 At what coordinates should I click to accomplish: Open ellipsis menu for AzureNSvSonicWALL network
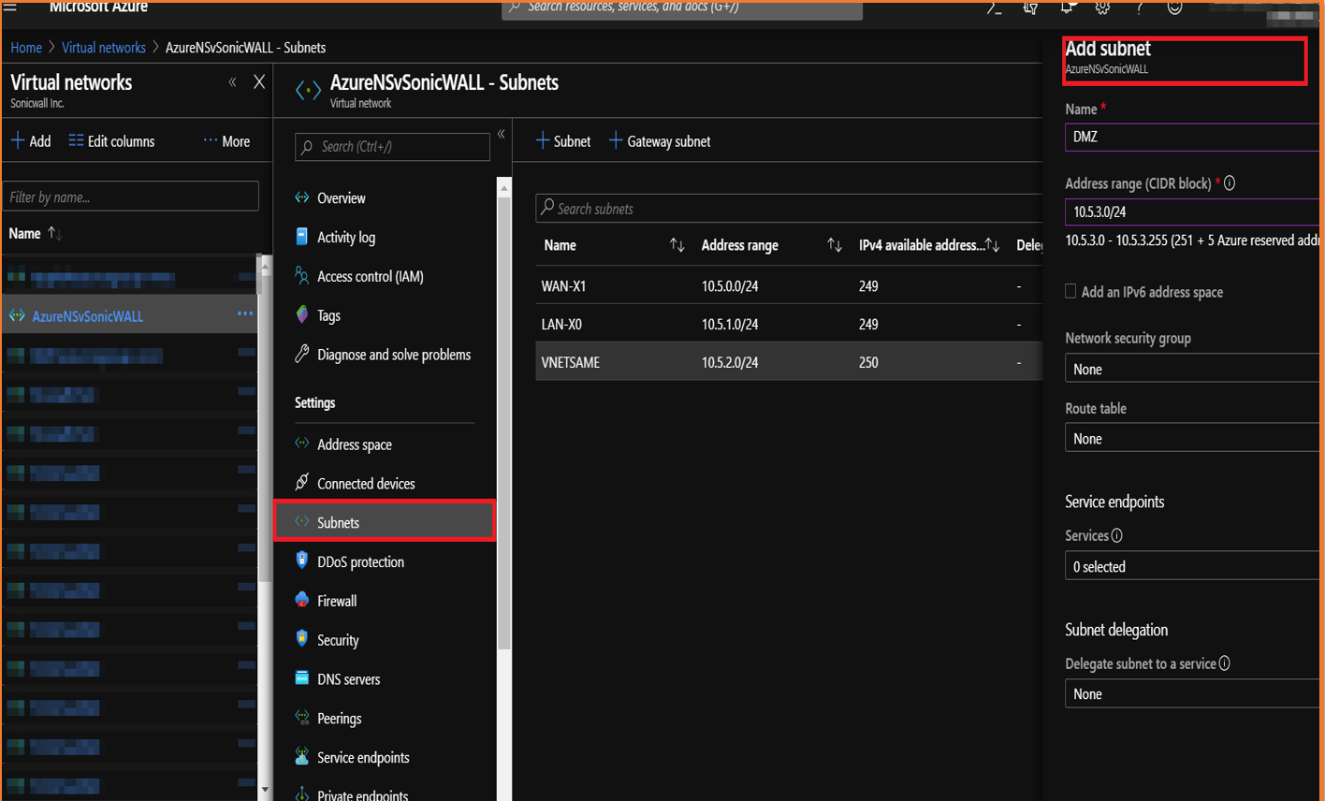pos(245,314)
